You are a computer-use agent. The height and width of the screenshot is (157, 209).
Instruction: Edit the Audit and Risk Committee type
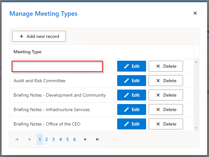click(x=132, y=81)
